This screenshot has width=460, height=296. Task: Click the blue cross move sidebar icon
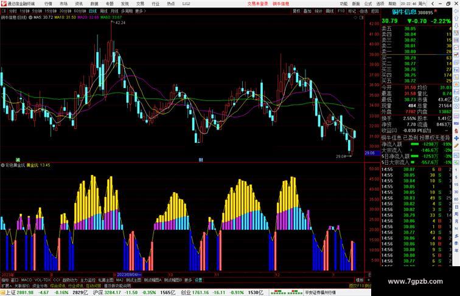pos(456,138)
